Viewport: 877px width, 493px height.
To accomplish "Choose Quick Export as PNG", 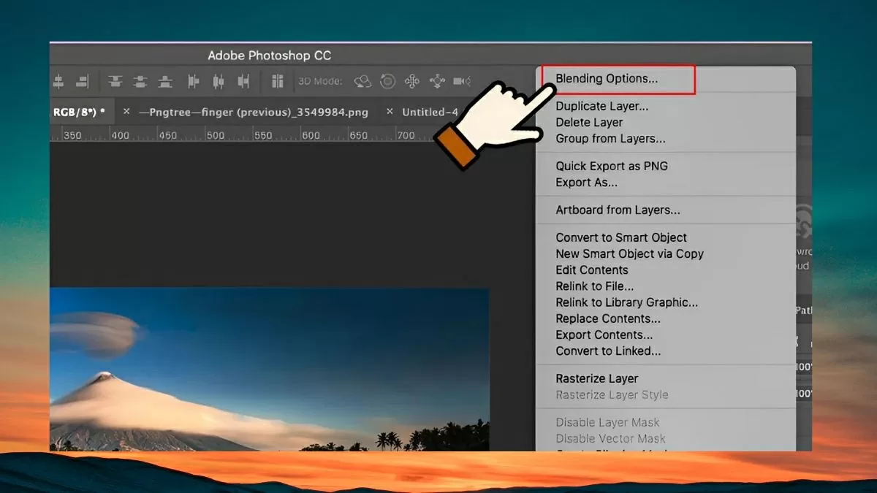I will point(612,166).
